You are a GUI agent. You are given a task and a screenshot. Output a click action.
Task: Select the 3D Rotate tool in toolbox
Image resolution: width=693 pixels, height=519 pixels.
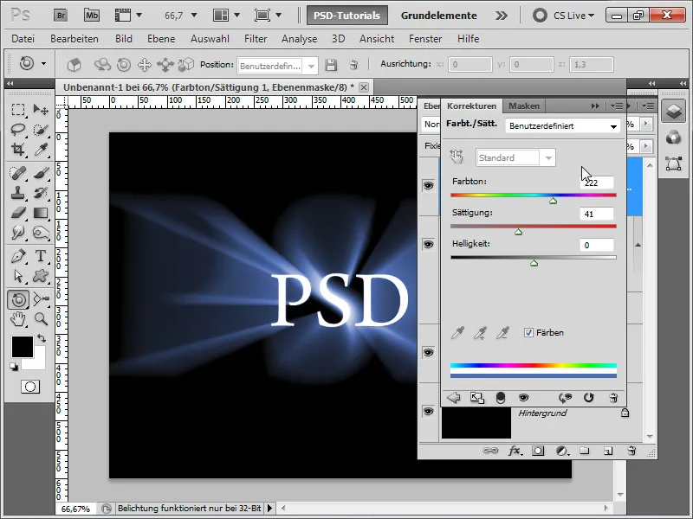point(18,299)
